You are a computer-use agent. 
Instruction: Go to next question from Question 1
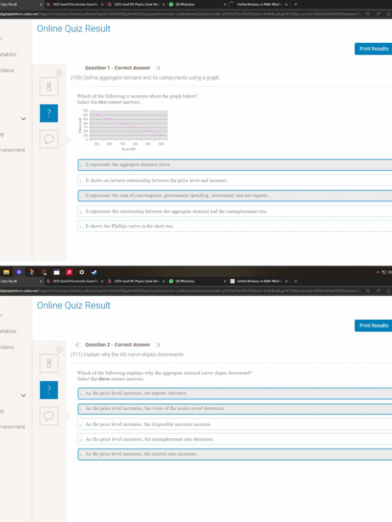[x=158, y=68]
